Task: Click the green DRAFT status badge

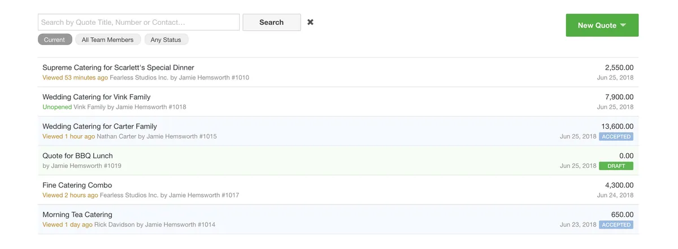Action: [616, 166]
